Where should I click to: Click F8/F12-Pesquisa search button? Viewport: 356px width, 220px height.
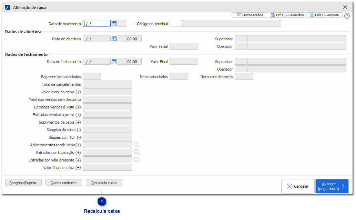tap(324, 15)
